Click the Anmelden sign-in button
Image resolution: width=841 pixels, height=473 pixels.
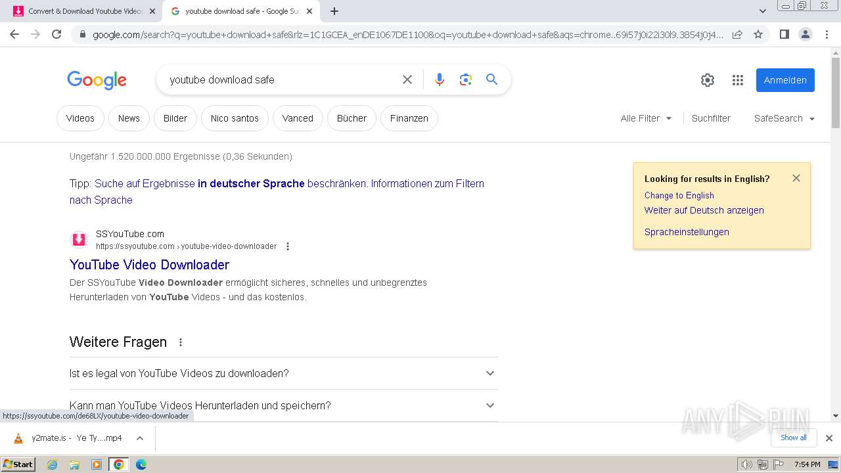(x=785, y=80)
